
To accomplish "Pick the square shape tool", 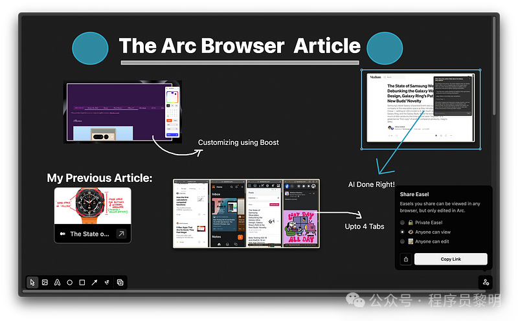I will 82,282.
